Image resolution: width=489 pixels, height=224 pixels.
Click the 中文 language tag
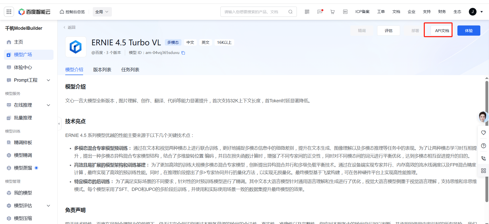(x=190, y=43)
